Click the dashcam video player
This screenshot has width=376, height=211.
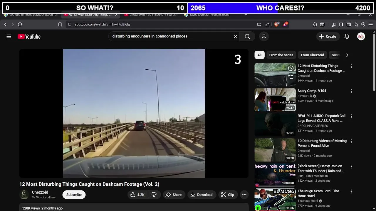(x=134, y=113)
